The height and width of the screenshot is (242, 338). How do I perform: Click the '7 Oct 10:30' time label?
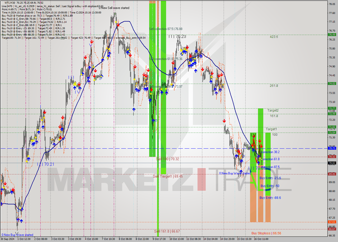pyautogui.click(x=109, y=239)
